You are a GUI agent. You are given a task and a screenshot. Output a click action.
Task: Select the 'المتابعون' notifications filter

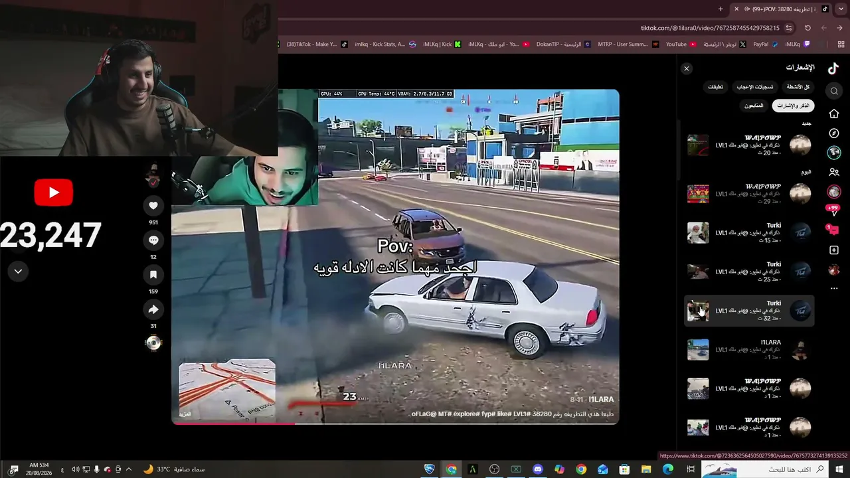point(754,106)
